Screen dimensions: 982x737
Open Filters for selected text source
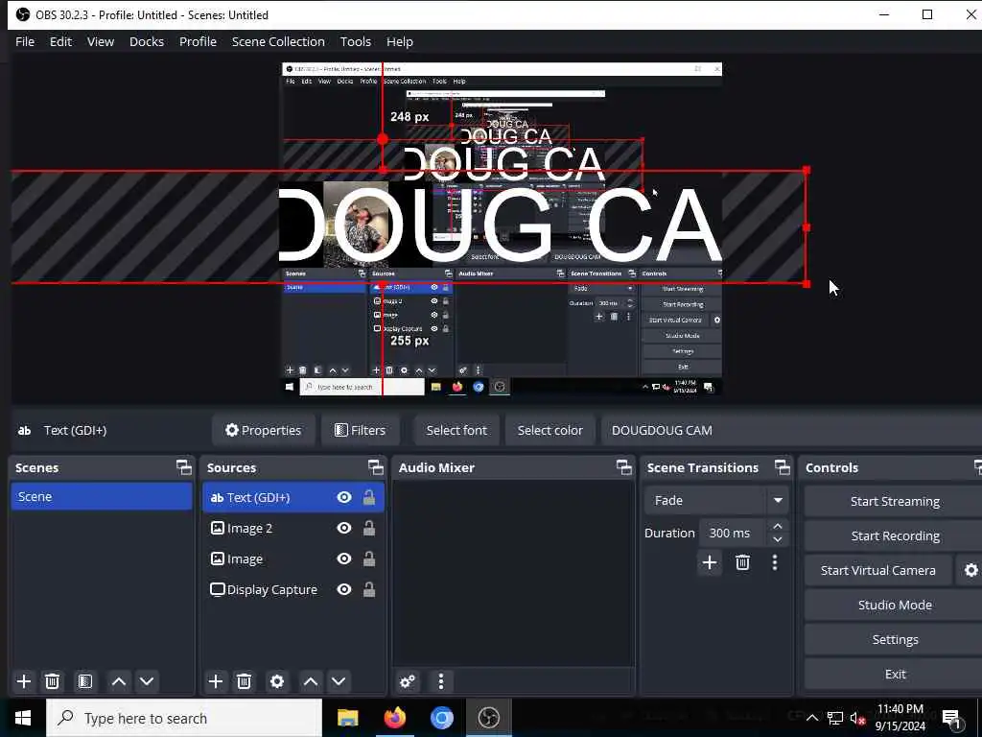(x=360, y=430)
